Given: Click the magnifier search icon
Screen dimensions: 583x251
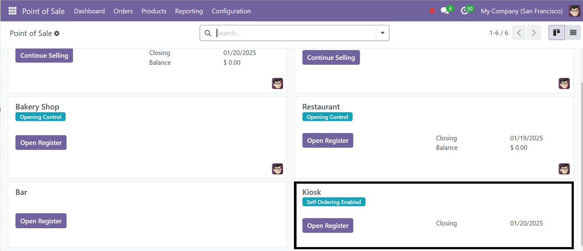Looking at the screenshot, I should [208, 33].
